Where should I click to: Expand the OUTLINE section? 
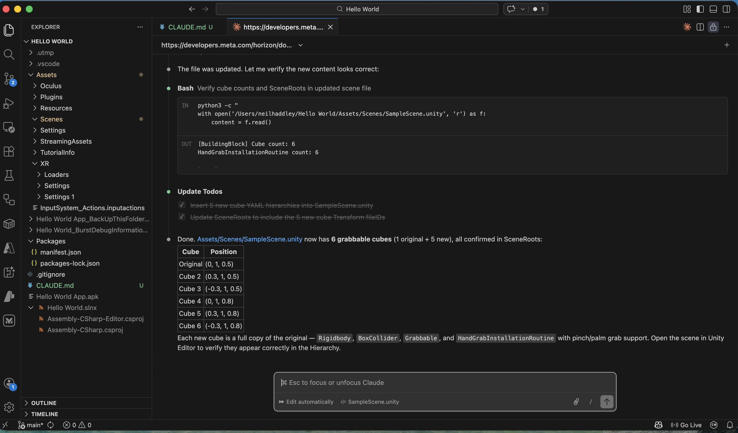(x=44, y=403)
